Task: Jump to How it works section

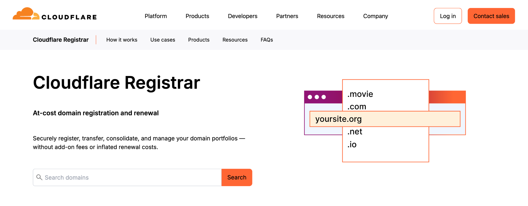Action: [x=122, y=40]
